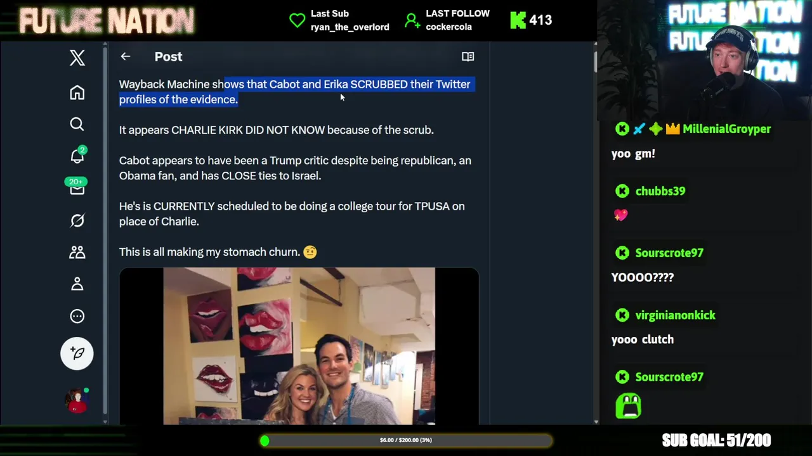Click 'college tour for TPUSA' text
The image size is (812, 456).
point(395,206)
